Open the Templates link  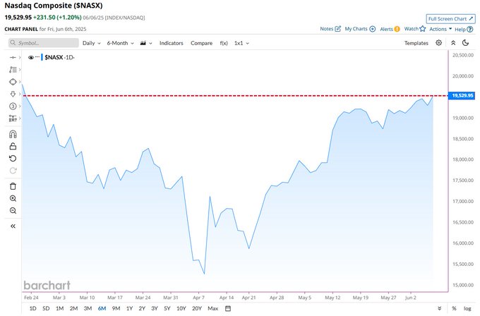[x=416, y=43]
